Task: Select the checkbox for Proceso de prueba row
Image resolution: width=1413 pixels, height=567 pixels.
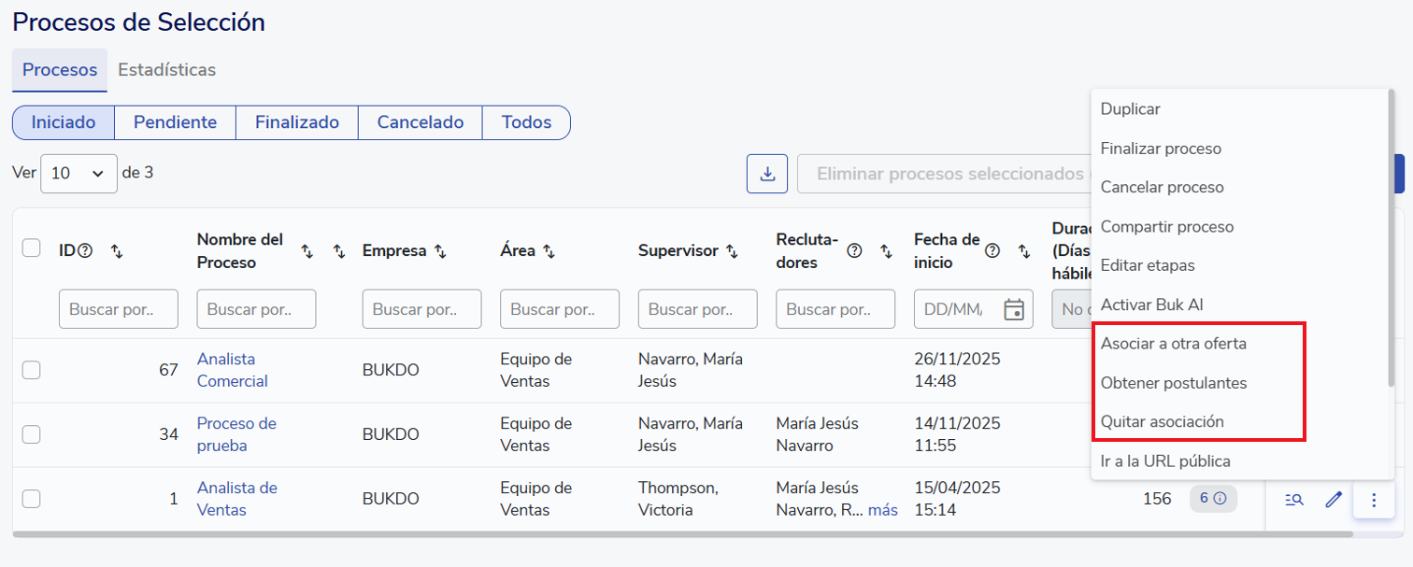Action: coord(31,434)
